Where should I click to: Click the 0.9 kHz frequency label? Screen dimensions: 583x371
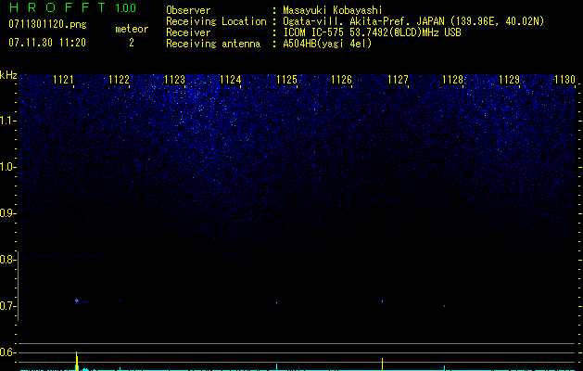pyautogui.click(x=7, y=213)
